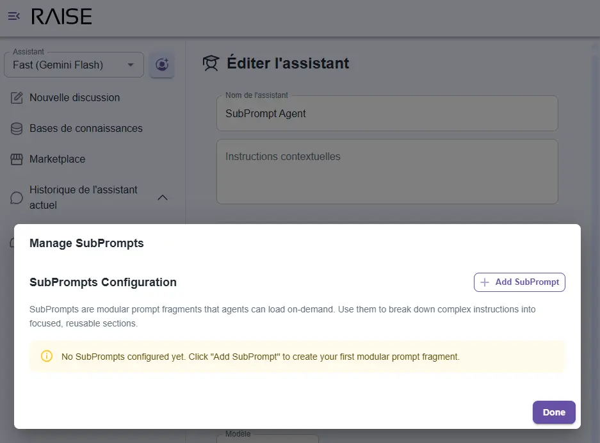The width and height of the screenshot is (600, 443).
Task: Focus the Nom de l'assistant field
Action: pyautogui.click(x=387, y=114)
